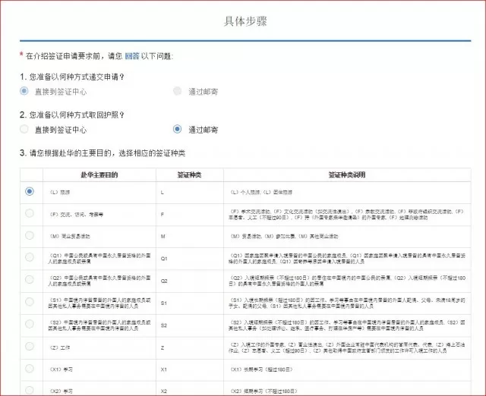Image resolution: width=486 pixels, height=396 pixels.
Task: Click the 具体步骤 page title
Action: 245,21
